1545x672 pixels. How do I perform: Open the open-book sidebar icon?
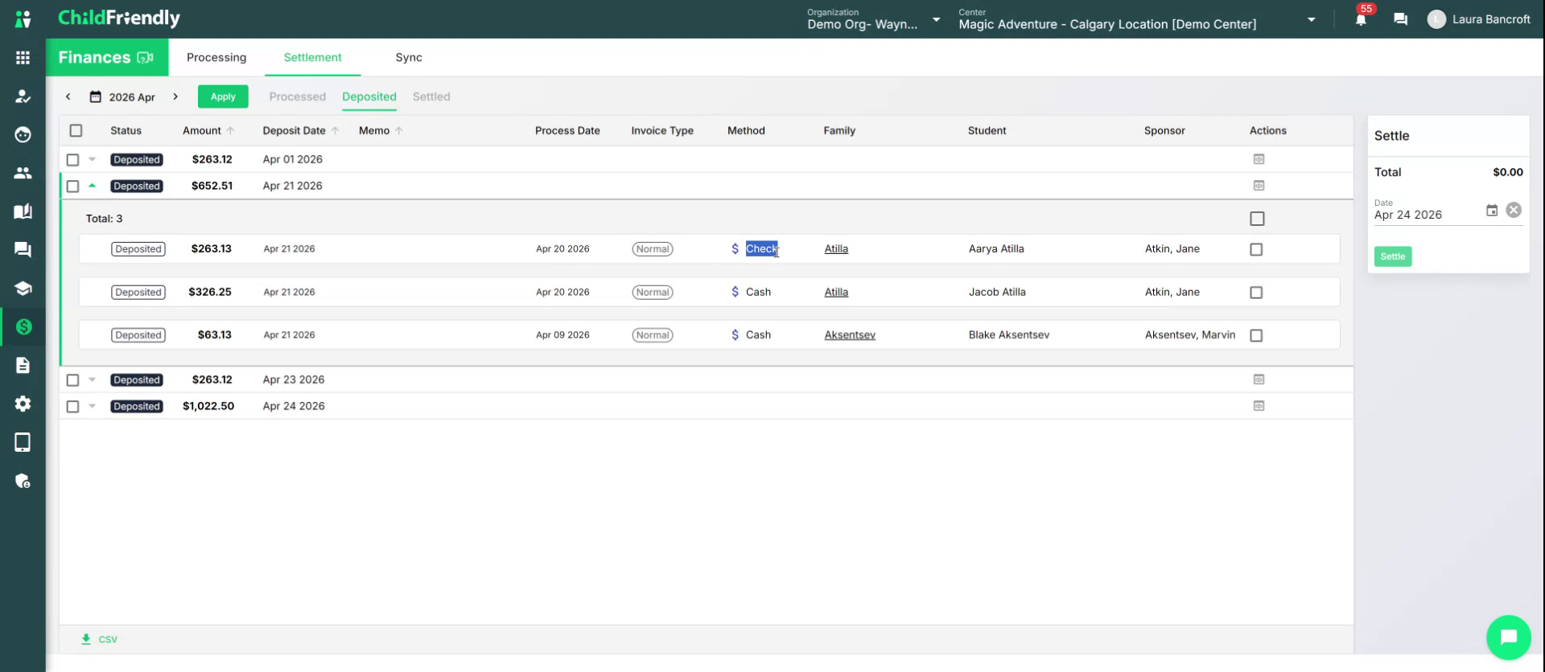[x=23, y=211]
